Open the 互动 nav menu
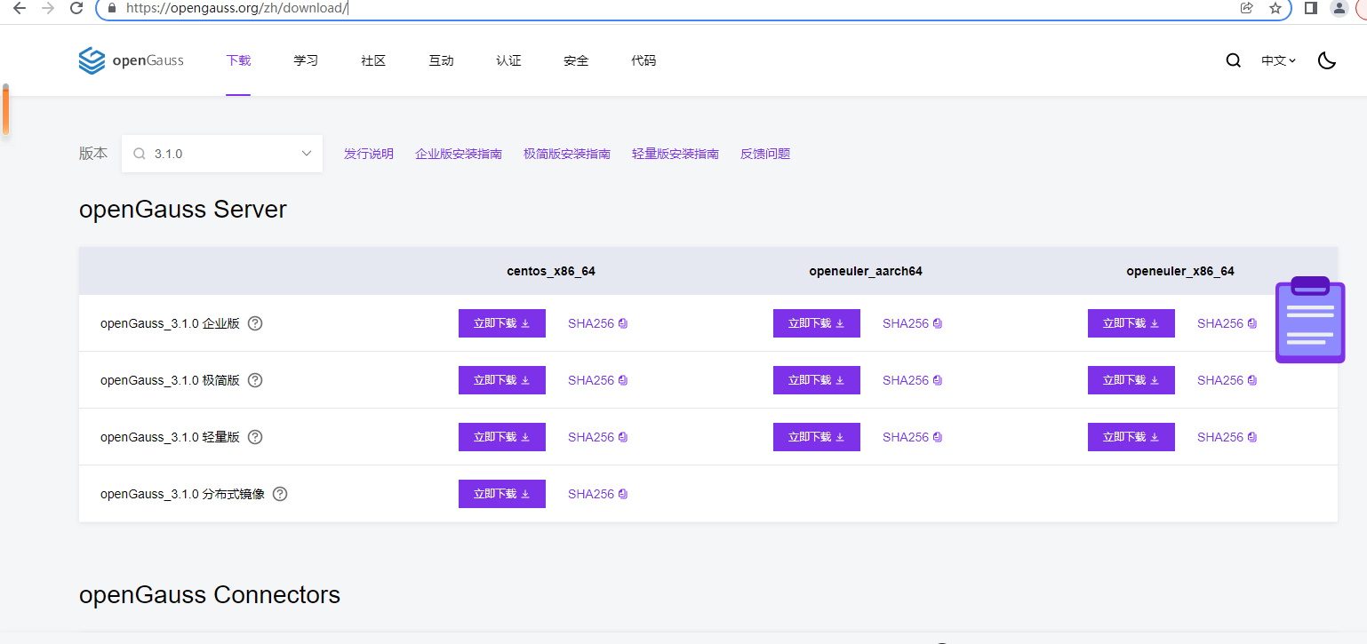Viewport: 1367px width, 644px height. point(441,60)
